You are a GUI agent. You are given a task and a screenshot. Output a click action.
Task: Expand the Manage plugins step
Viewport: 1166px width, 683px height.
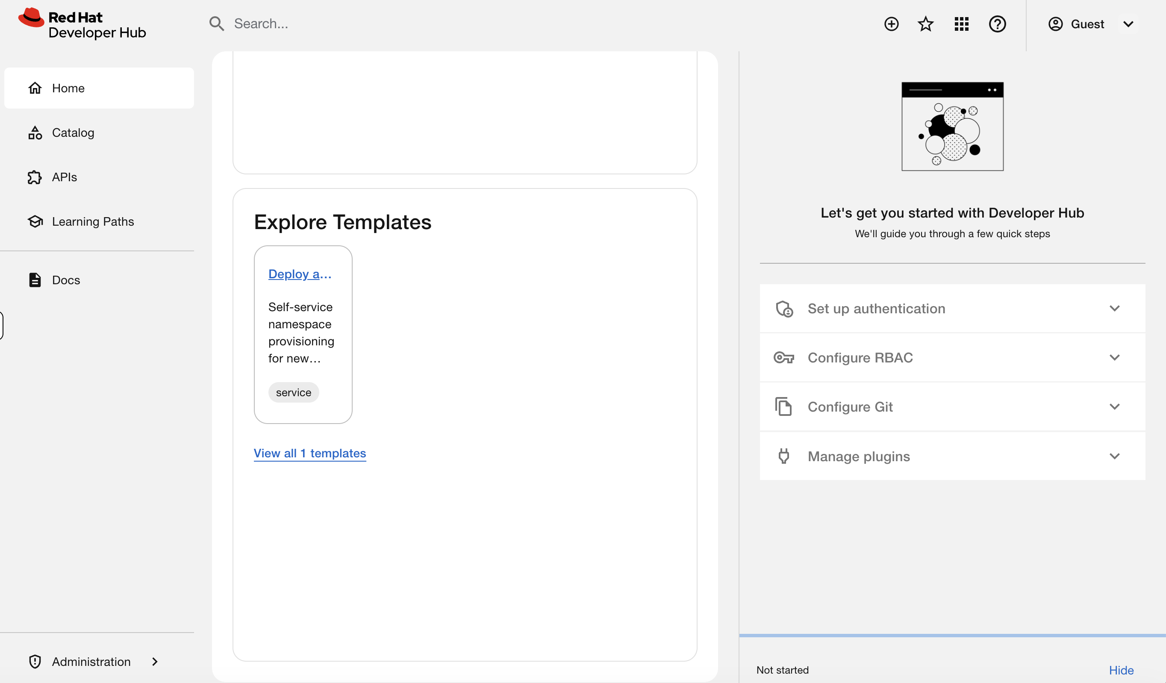tap(952, 456)
